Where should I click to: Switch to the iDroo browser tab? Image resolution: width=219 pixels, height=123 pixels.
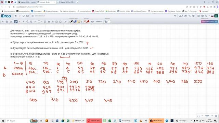47,2
